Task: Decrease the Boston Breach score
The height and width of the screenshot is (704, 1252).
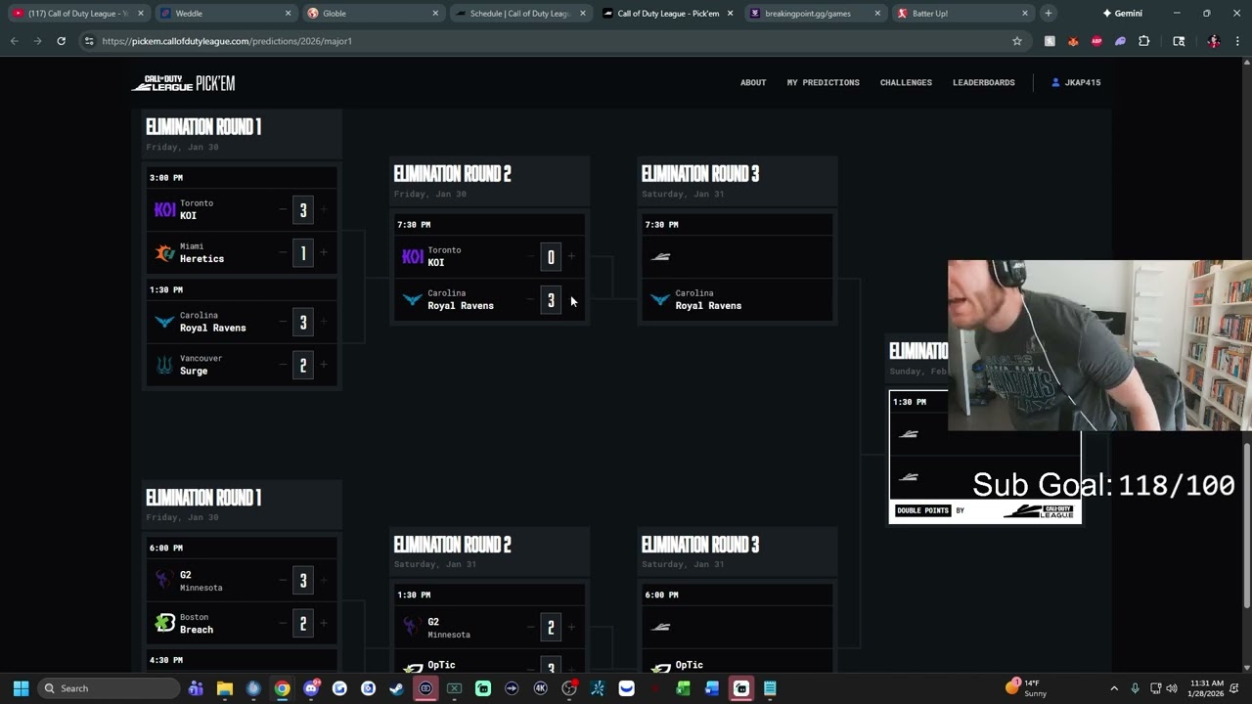Action: click(283, 623)
